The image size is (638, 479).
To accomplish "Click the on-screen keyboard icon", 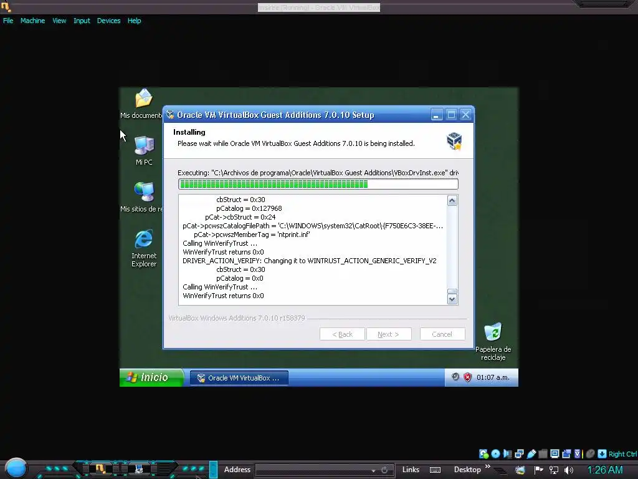I will coord(435,470).
